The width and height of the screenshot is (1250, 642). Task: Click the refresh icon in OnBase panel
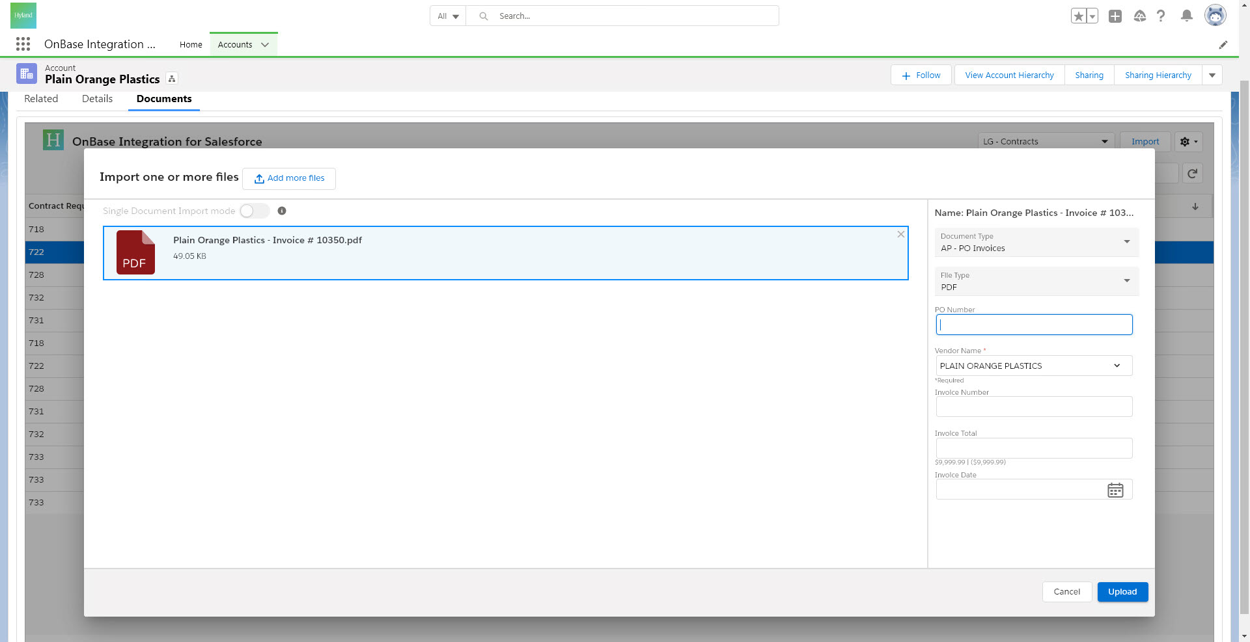pyautogui.click(x=1192, y=174)
